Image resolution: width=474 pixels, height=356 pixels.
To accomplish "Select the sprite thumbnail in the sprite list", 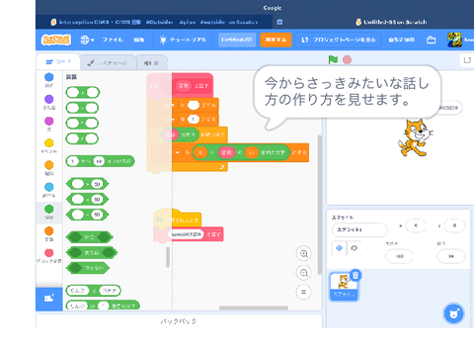I will 344,286.
